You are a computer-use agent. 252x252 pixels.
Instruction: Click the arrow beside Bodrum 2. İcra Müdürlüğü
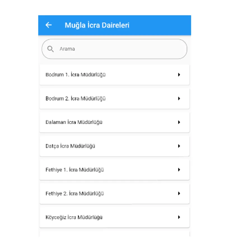[179, 99]
